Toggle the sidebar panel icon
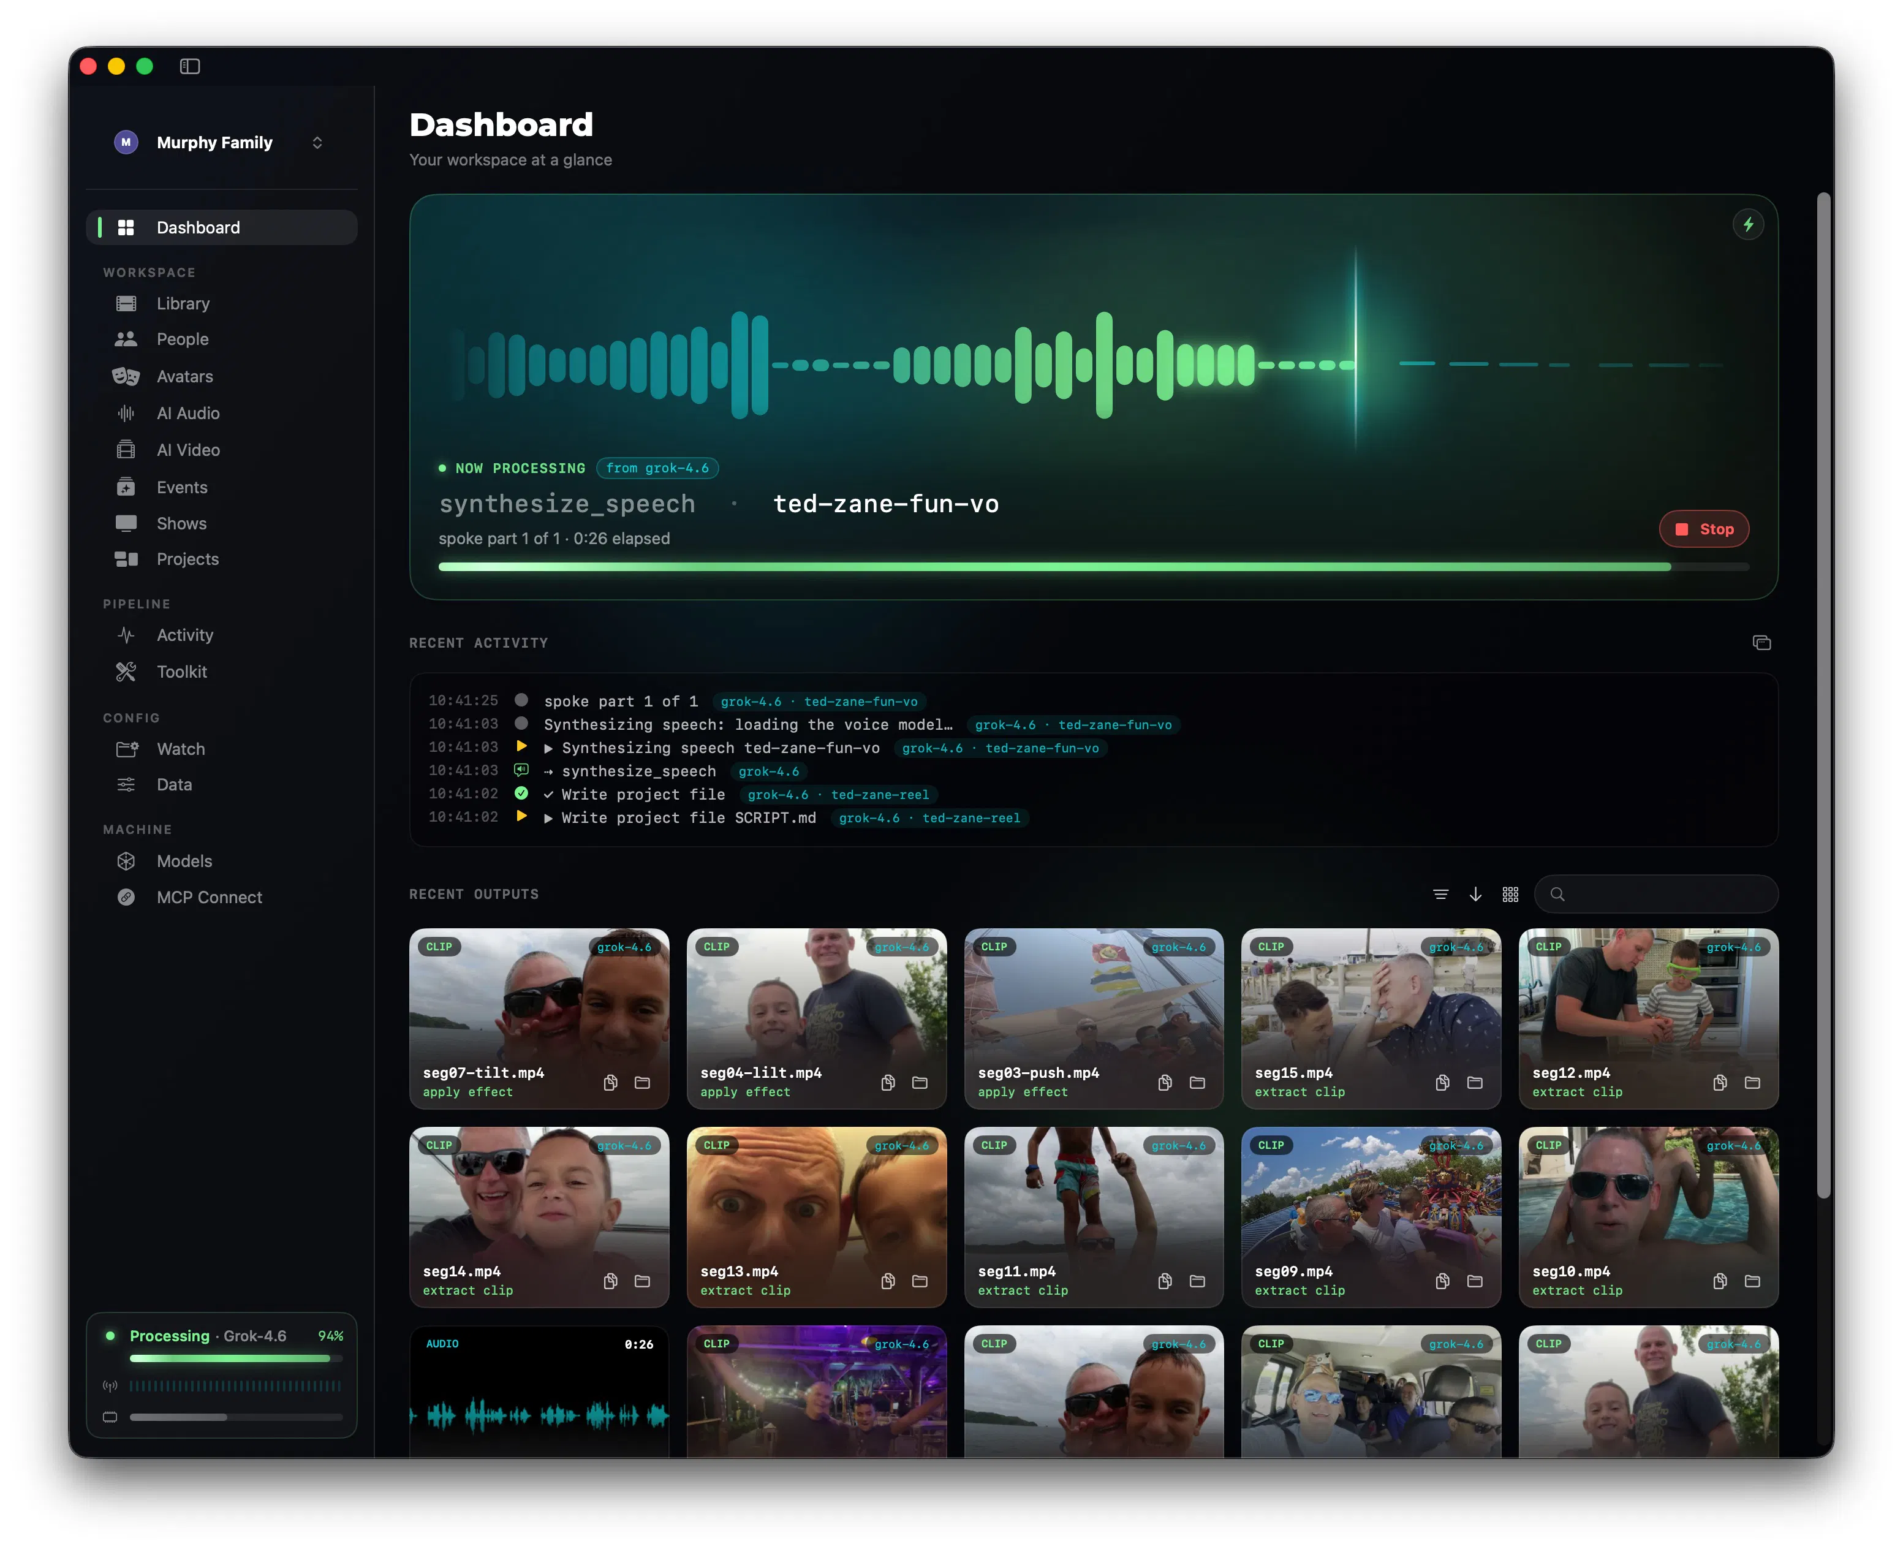1903x1549 pixels. [x=190, y=66]
